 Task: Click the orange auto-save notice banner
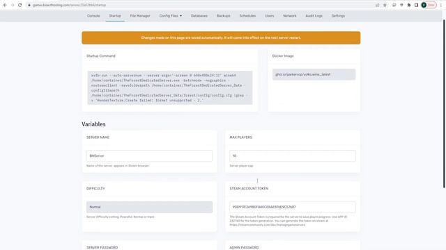point(221,37)
